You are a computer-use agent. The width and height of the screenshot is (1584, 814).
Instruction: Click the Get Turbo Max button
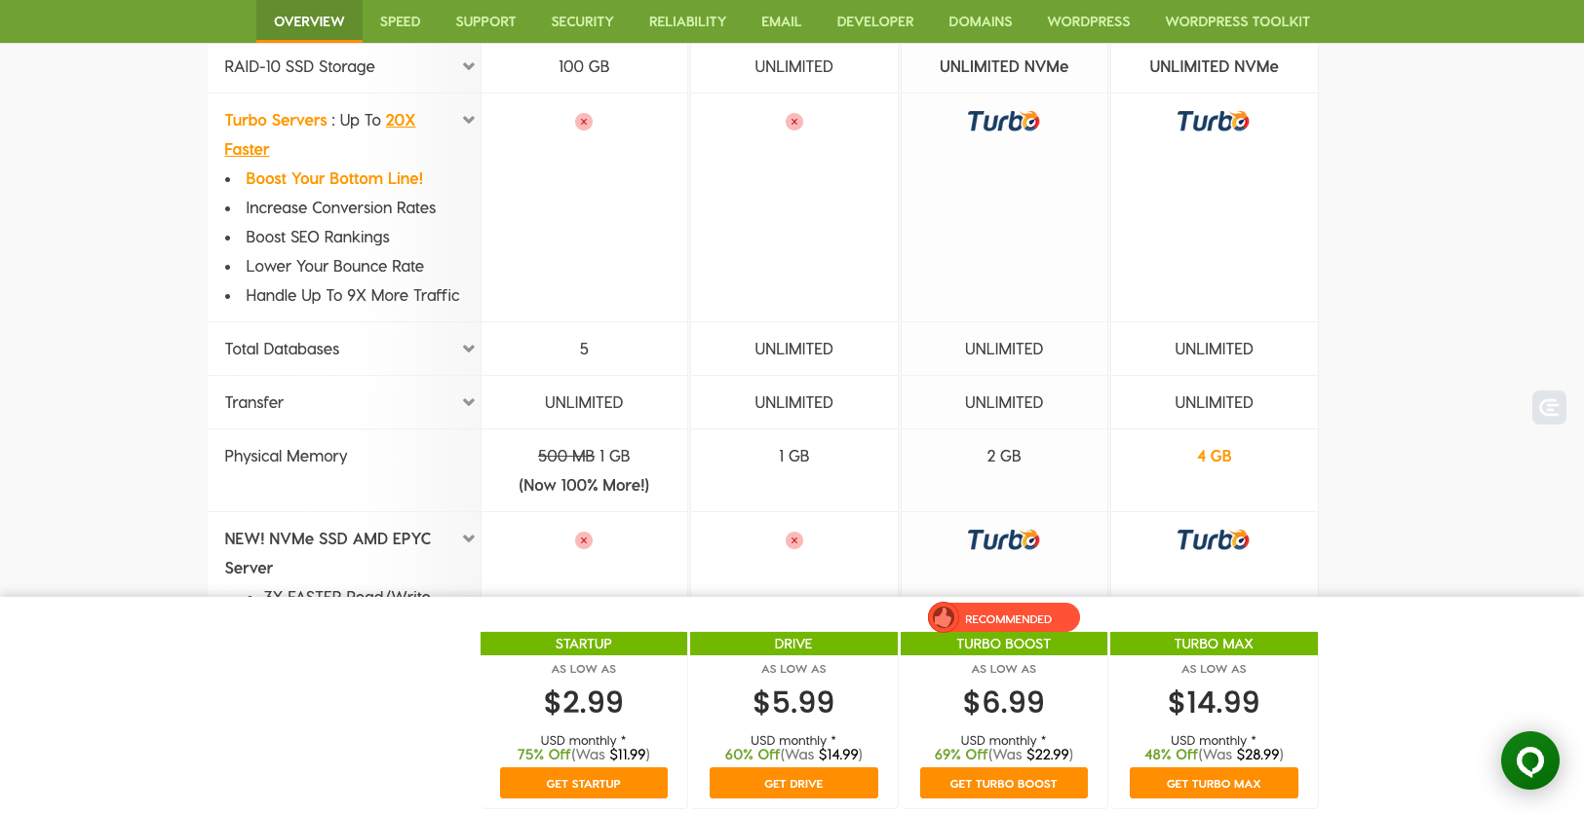(x=1214, y=783)
